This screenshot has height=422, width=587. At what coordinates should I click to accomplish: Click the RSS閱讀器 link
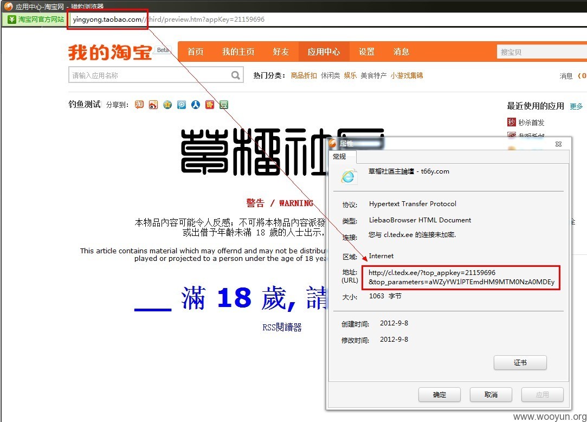tap(282, 328)
